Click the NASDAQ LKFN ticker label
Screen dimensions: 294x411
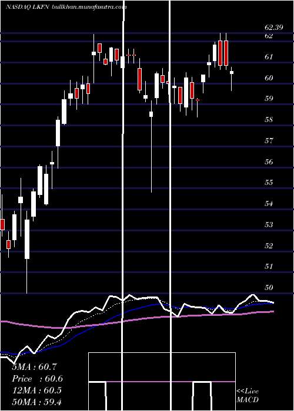28,7
